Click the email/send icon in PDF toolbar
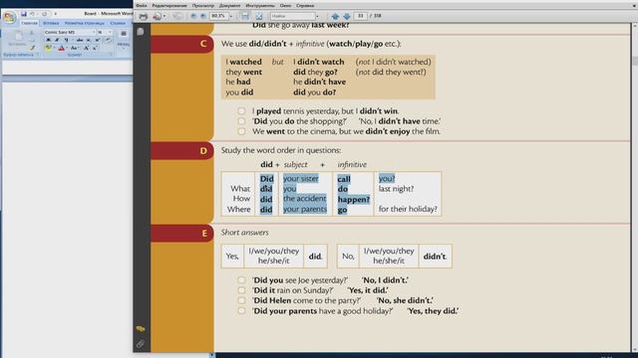The width and height of the screenshot is (638, 358). click(157, 16)
